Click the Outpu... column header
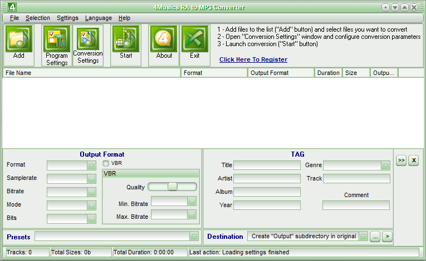 (384, 73)
